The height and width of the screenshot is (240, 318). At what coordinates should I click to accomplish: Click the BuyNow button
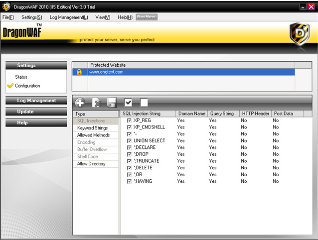[x=147, y=17]
